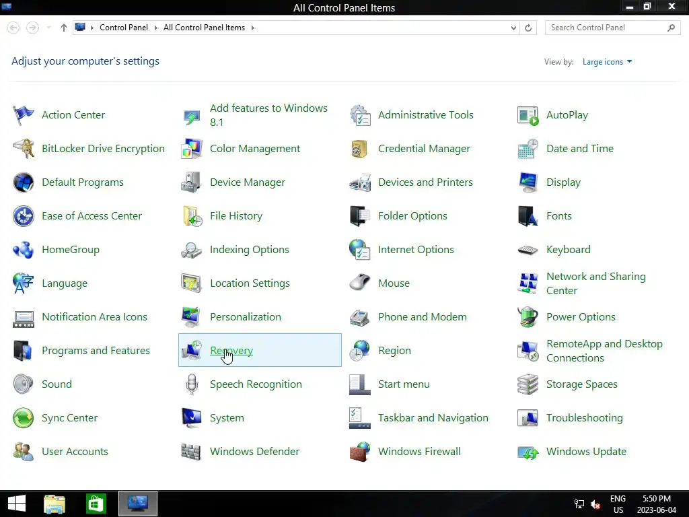Click the Language globe icon
This screenshot has width=689, height=517.
tap(24, 283)
